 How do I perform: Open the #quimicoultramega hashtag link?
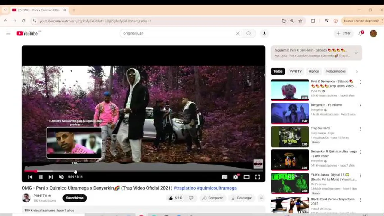click(217, 188)
